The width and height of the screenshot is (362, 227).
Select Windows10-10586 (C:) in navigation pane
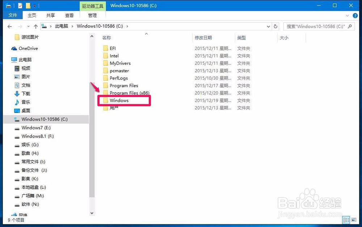(44, 119)
